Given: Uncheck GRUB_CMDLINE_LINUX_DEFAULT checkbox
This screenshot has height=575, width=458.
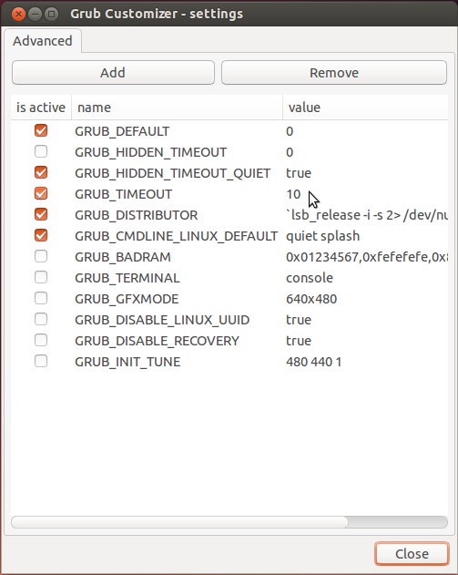Looking at the screenshot, I should [x=41, y=235].
